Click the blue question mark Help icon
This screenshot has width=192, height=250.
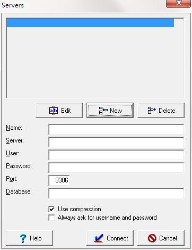click(x=23, y=238)
